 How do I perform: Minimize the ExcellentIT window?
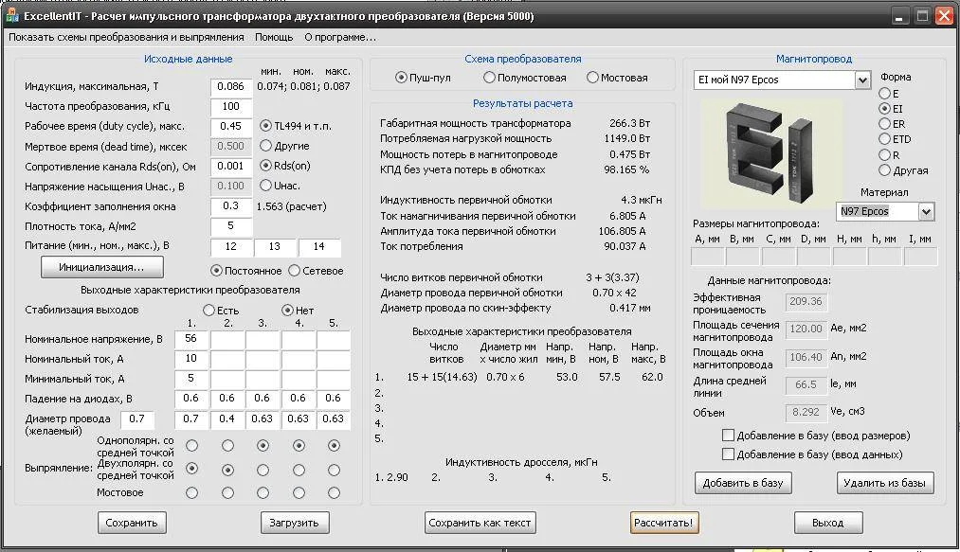click(x=898, y=16)
